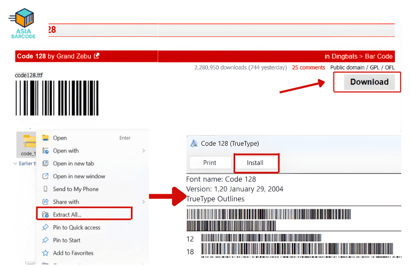Select Open in new tab menu entry
Screen dimensions: 411x267
tap(73, 163)
